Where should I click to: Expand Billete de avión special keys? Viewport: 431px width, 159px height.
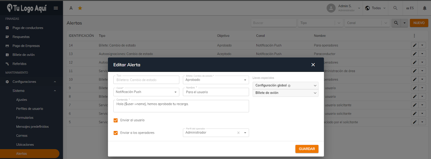[286, 93]
